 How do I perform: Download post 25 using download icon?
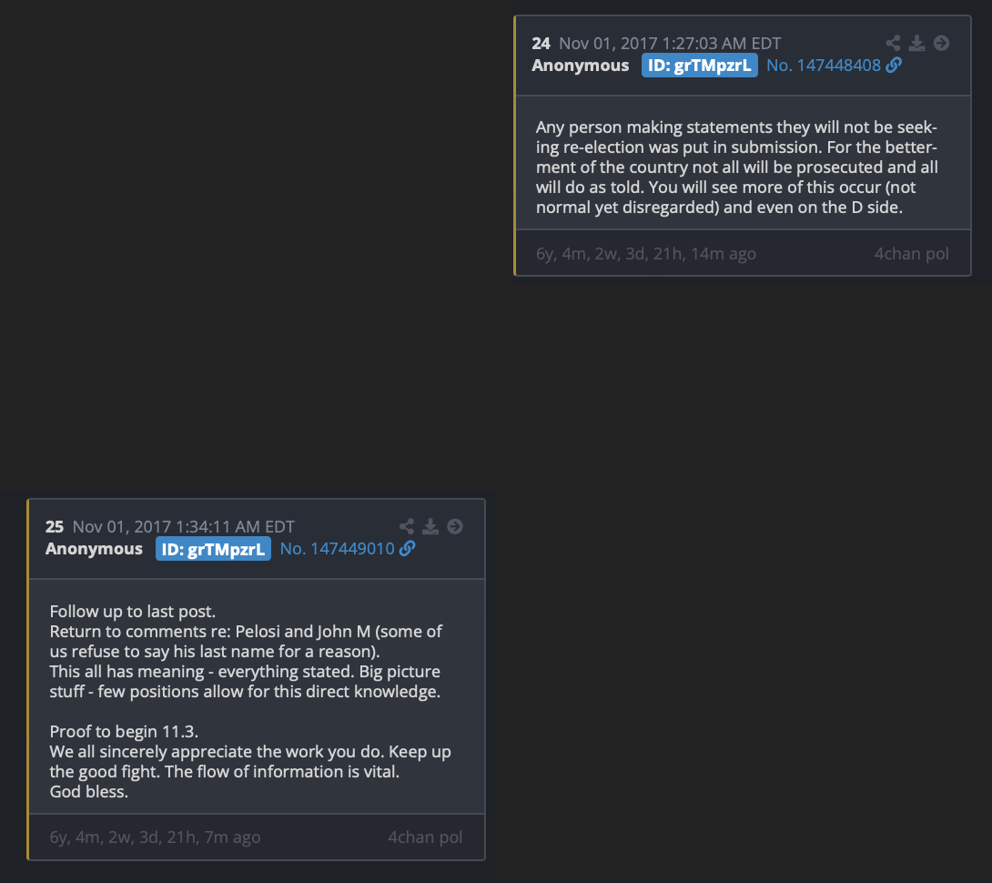[430, 527]
